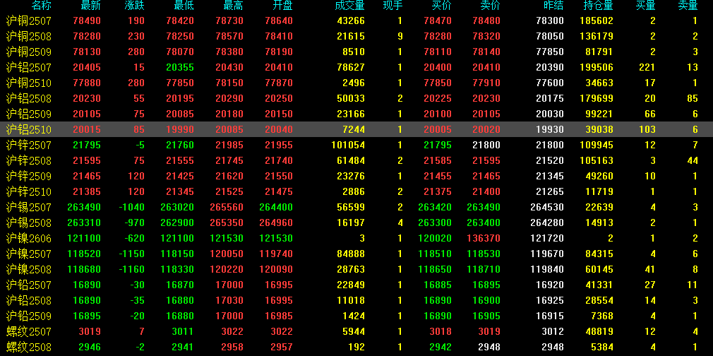Select the 沪镍2606 contract name
The image size is (713, 356).
pyautogui.click(x=29, y=238)
